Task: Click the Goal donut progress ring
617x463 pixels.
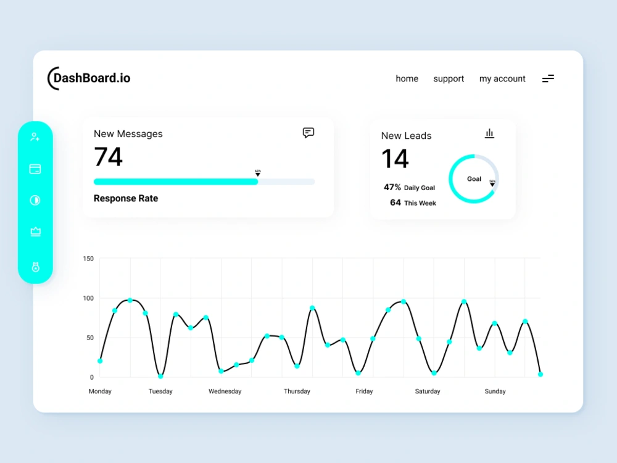Action: pos(474,179)
